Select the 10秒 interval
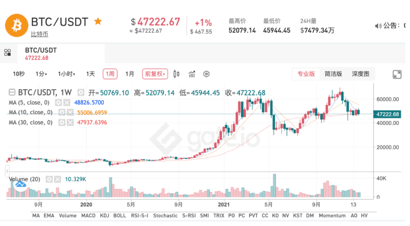Image resolution: width=410 pixels, height=226 pixels. pyautogui.click(x=19, y=74)
